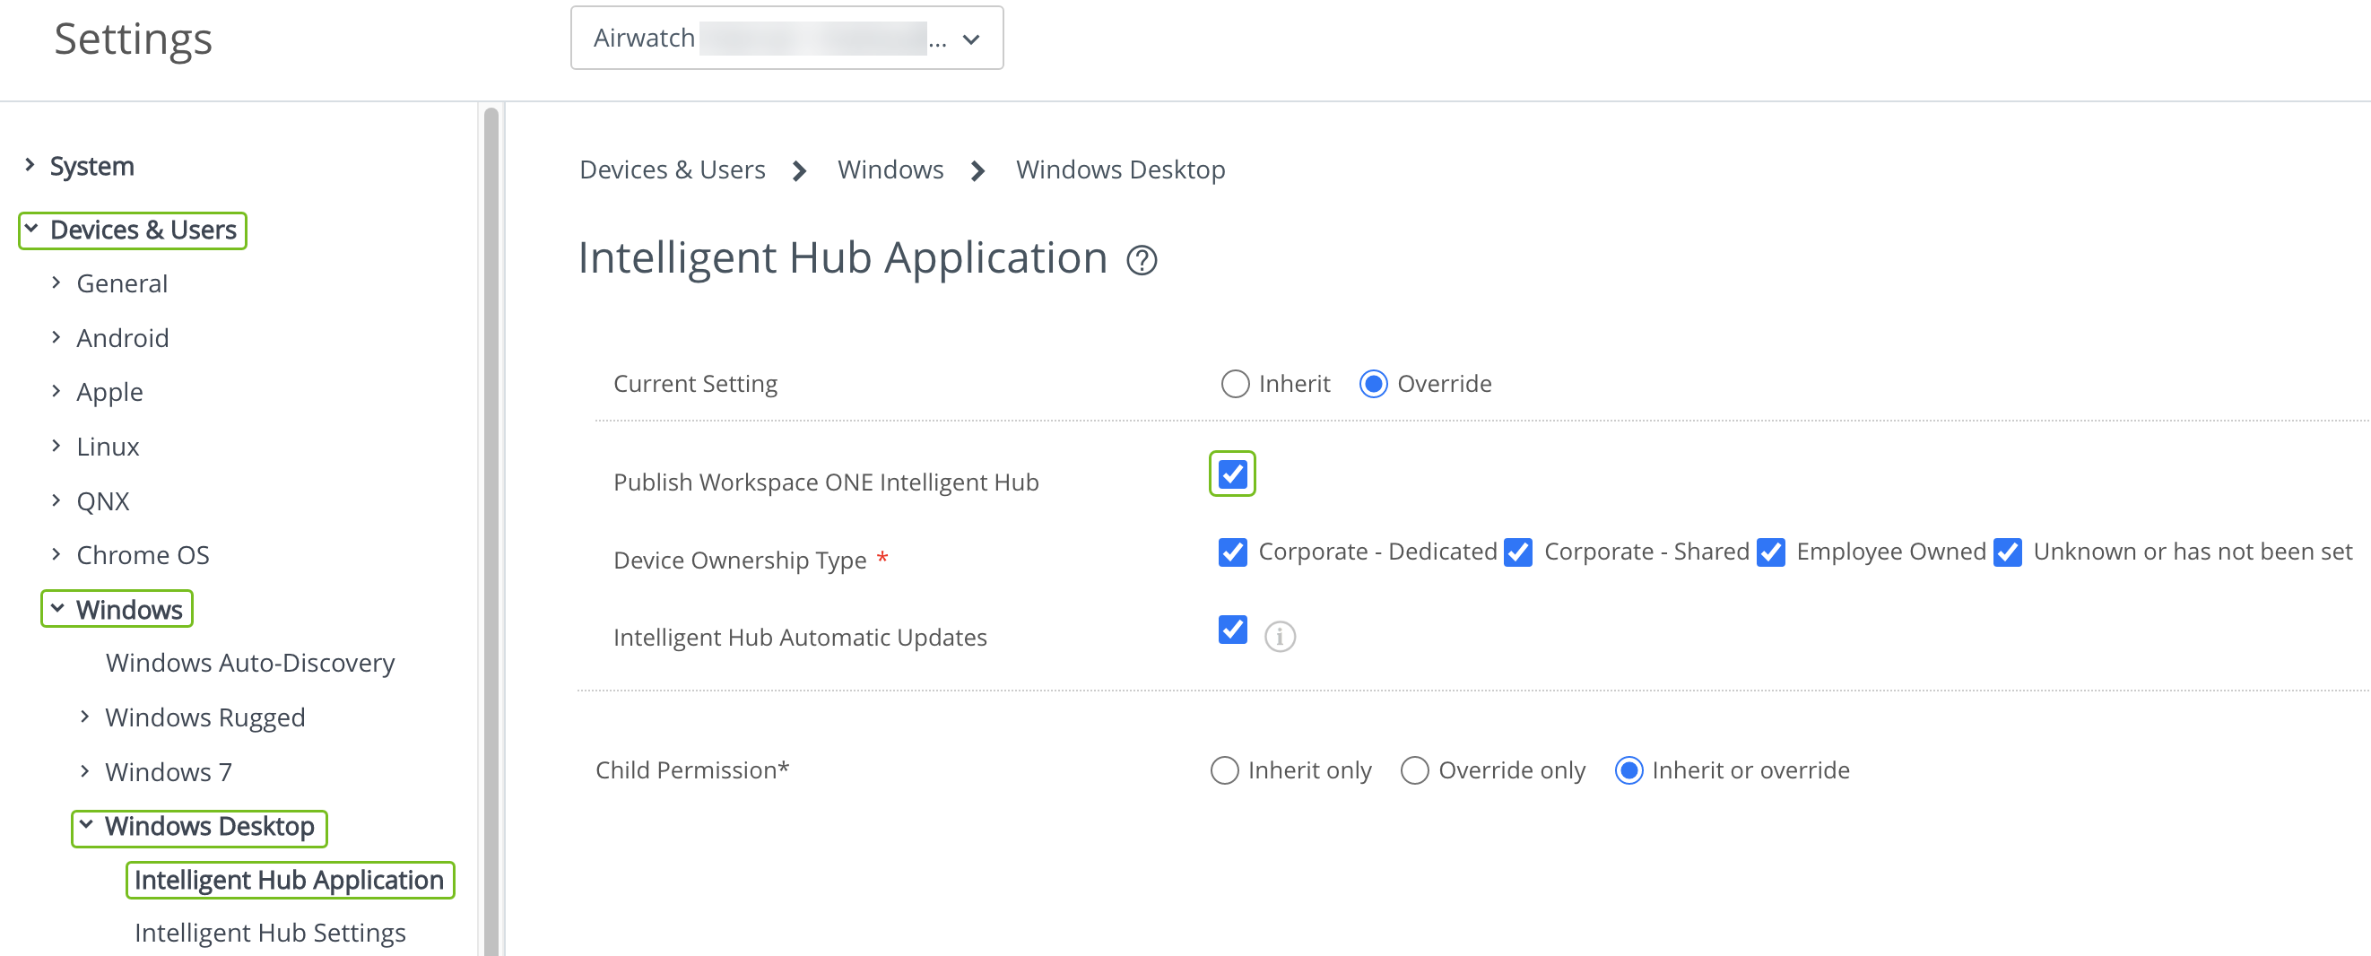
Task: Click the info icon beside Automatic Updates
Action: click(1280, 636)
